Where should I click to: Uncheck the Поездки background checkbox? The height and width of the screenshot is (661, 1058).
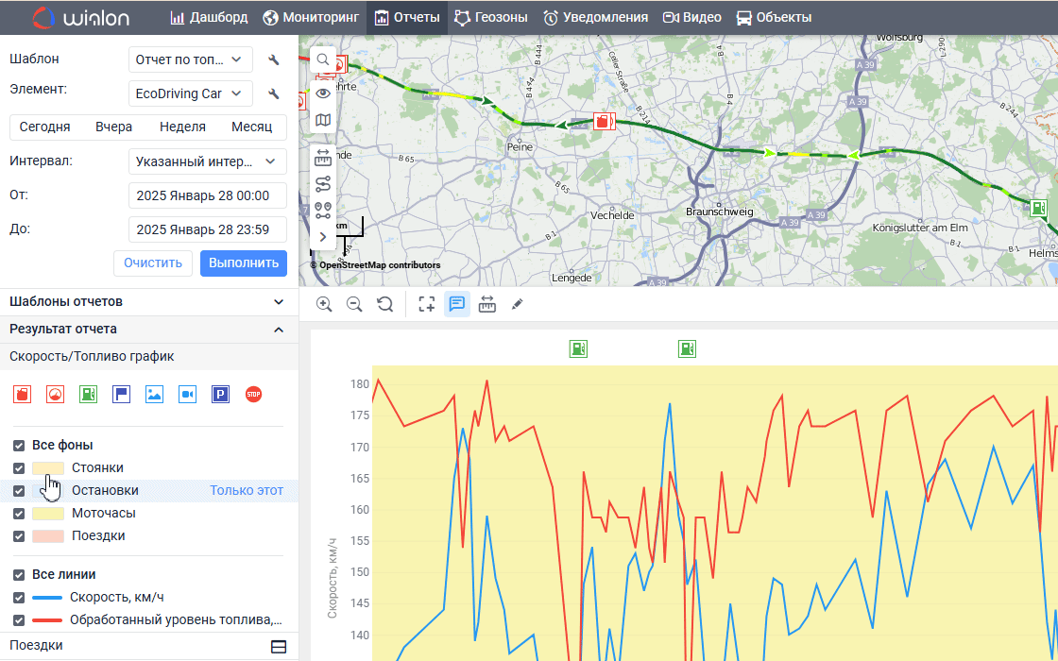[x=19, y=536]
